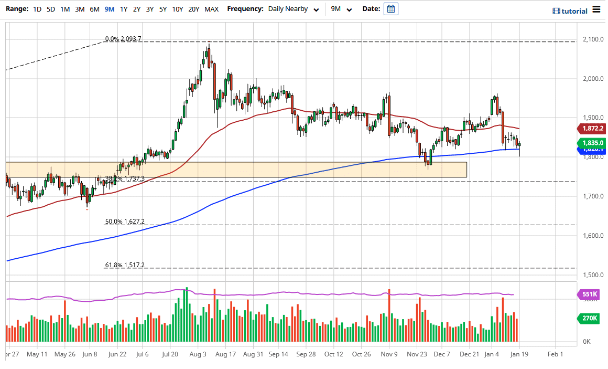Select the 6M range option

pos(93,9)
